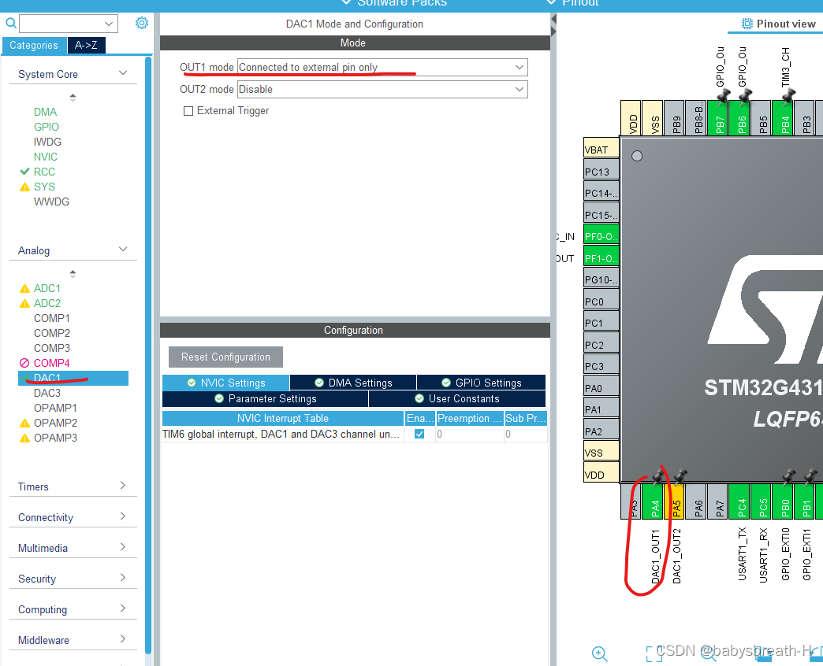This screenshot has height=666, width=823.
Task: Click the VBAT pin
Action: point(601,150)
